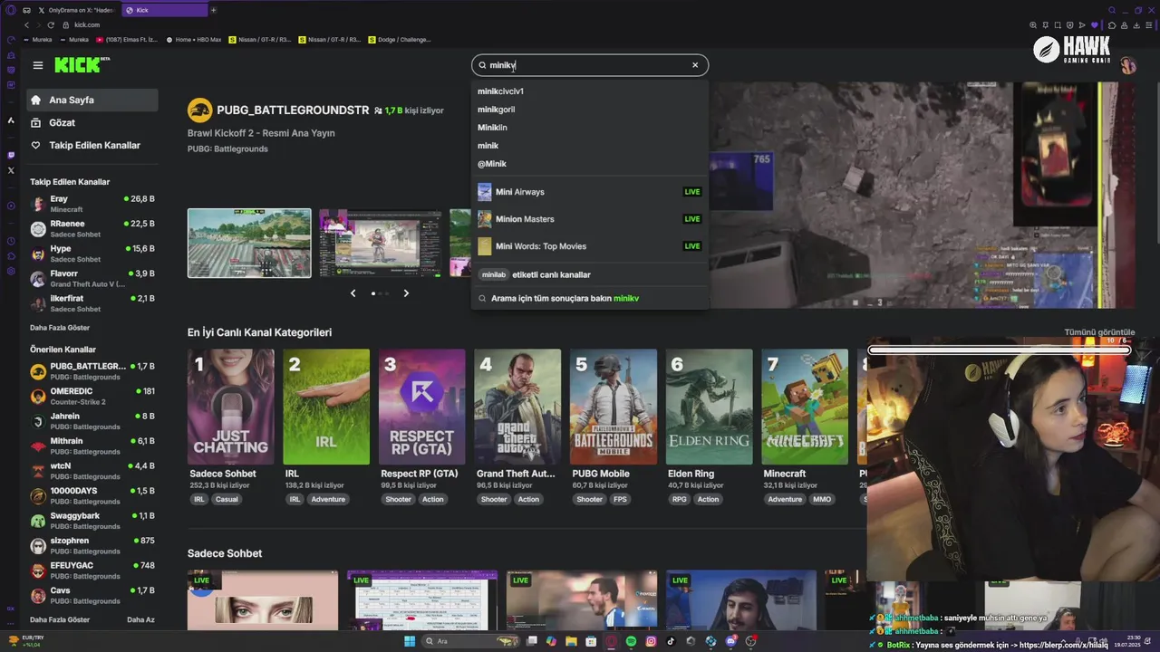Reload the kick.com page
The height and width of the screenshot is (652, 1160).
pos(50,24)
